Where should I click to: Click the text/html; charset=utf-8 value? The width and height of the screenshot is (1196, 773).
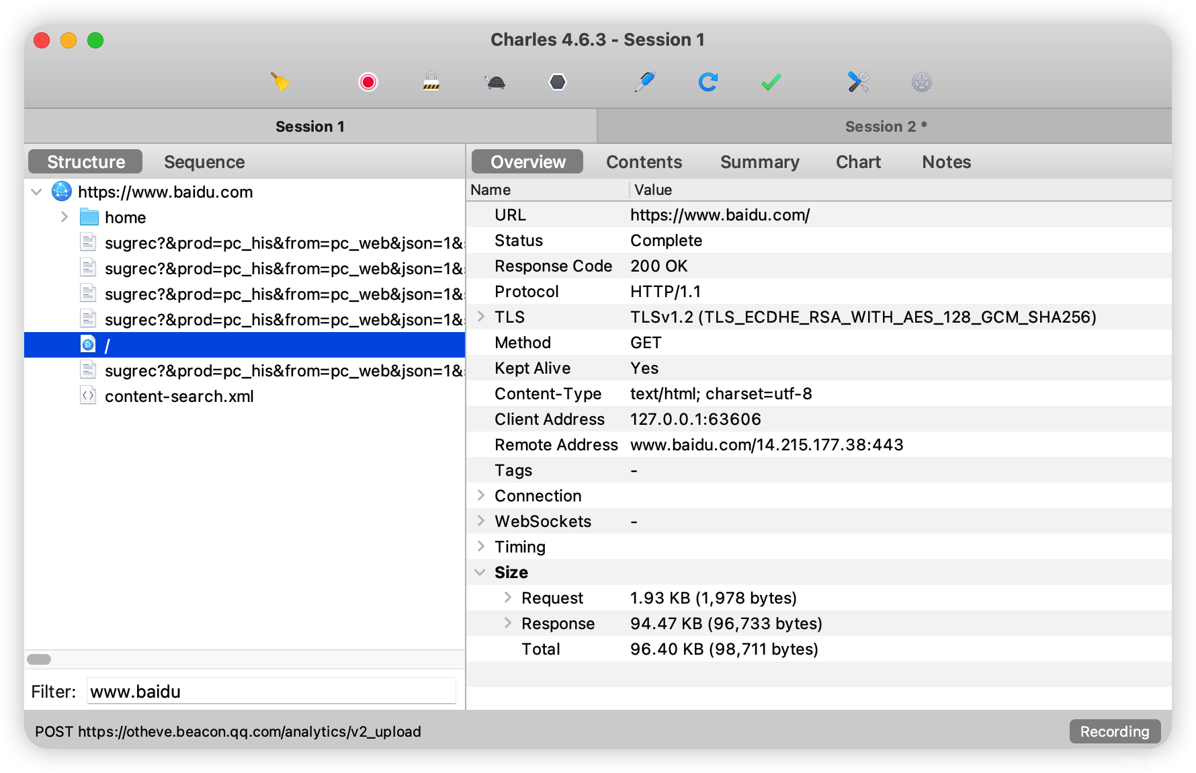[x=721, y=394]
